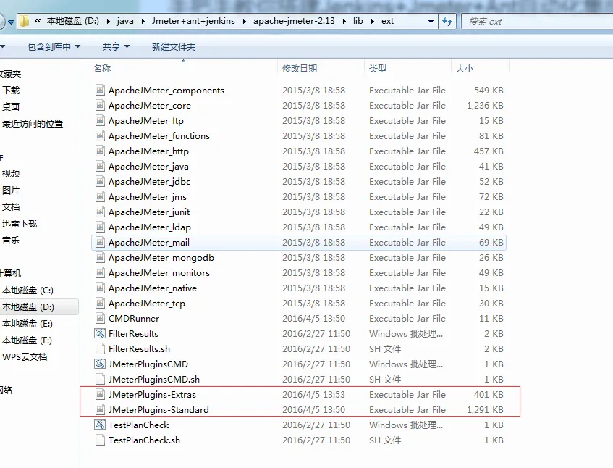Expand the arrow after apache-jmeter-2.13 breadcrumb
613x468 pixels.
[344, 21]
